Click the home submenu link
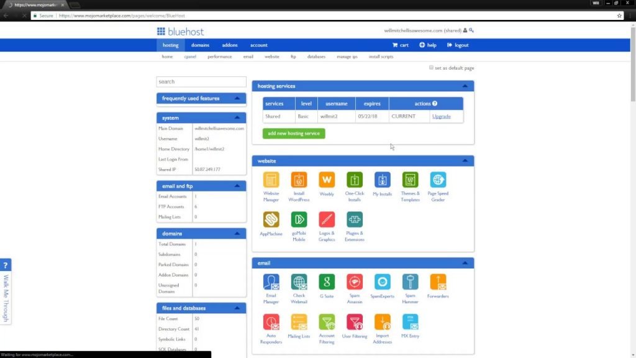This screenshot has height=358, width=636. point(167,57)
